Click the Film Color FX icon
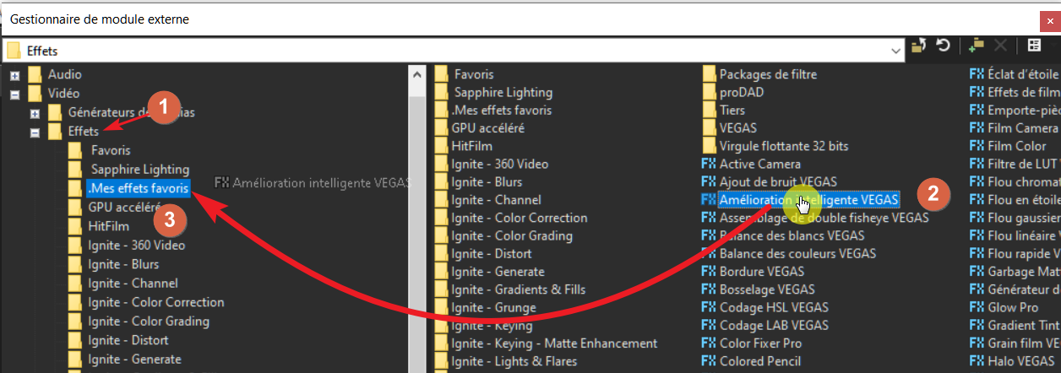The height and width of the screenshot is (373, 1061). [977, 146]
